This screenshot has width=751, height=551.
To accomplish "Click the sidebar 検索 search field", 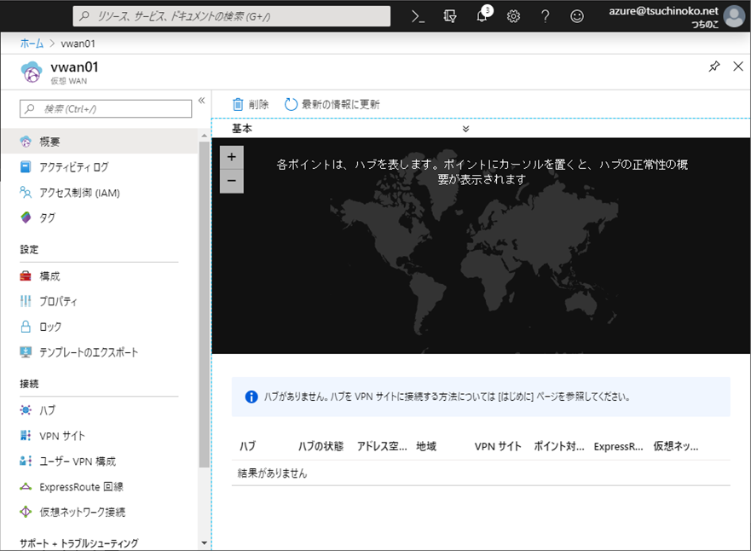I will point(106,109).
